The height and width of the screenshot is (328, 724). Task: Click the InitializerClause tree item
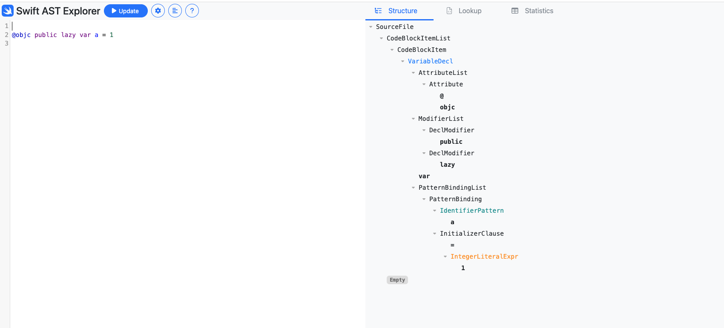tap(471, 234)
